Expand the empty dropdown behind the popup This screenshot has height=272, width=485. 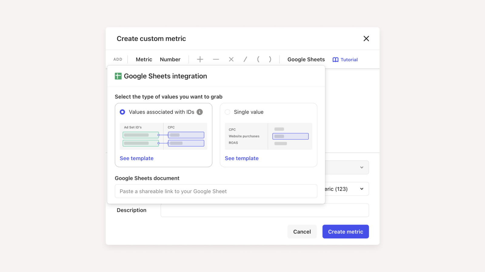click(x=347, y=167)
